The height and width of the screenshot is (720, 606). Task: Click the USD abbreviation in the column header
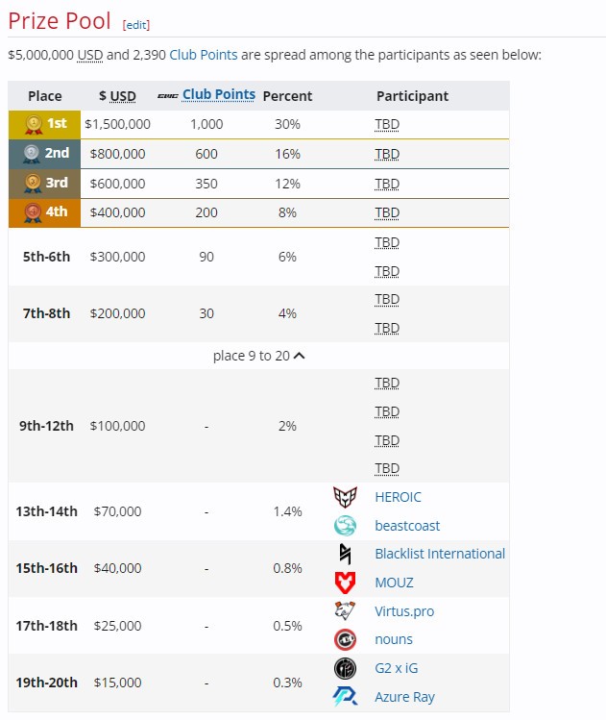coord(123,96)
